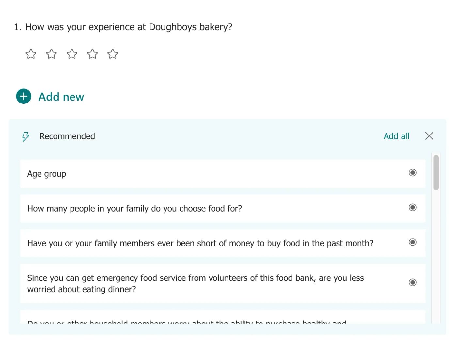Click the first rating star

coord(31,54)
